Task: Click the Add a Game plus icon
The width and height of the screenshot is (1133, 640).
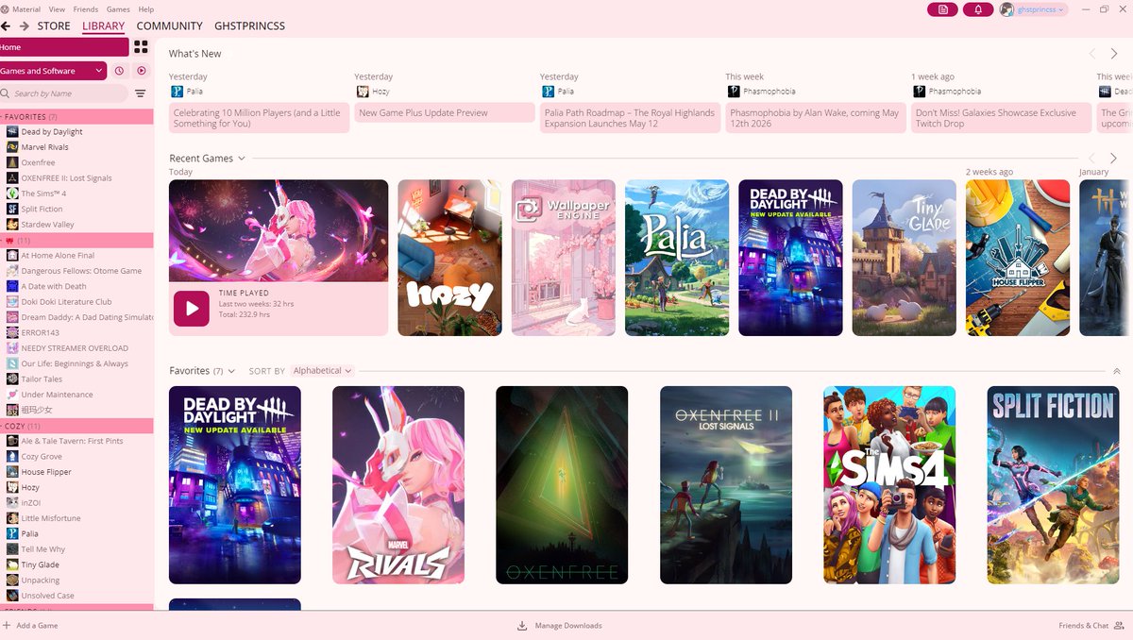Action: click(x=6, y=625)
